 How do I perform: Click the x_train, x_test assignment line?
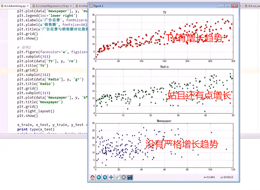tap(52, 125)
